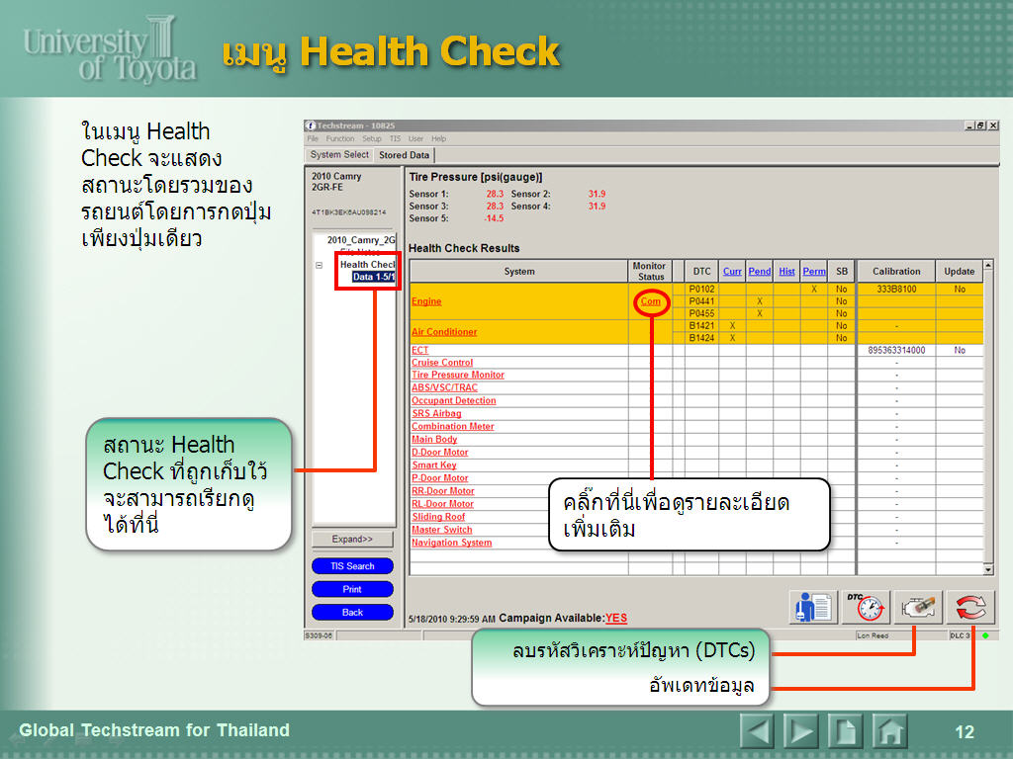The height and width of the screenshot is (759, 1013).
Task: Click the Back button
Action: click(352, 613)
